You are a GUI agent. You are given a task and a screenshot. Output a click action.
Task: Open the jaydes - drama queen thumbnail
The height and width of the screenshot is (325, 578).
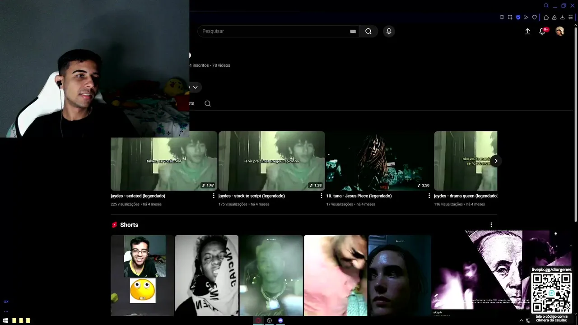pyautogui.click(x=466, y=161)
